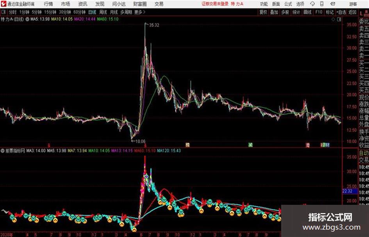Open the 选项 menu
The height and width of the screenshot is (237, 369).
[300, 4]
